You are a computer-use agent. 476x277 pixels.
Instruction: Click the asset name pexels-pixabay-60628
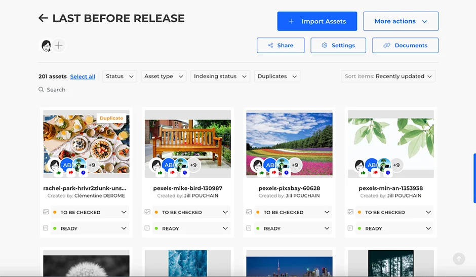[289, 188]
